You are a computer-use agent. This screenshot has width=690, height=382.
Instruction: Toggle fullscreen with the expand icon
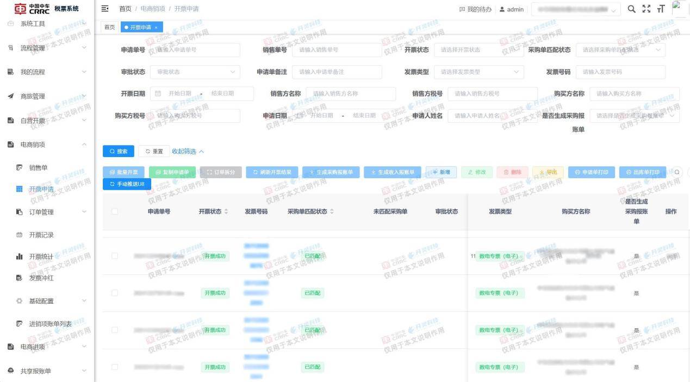point(646,9)
